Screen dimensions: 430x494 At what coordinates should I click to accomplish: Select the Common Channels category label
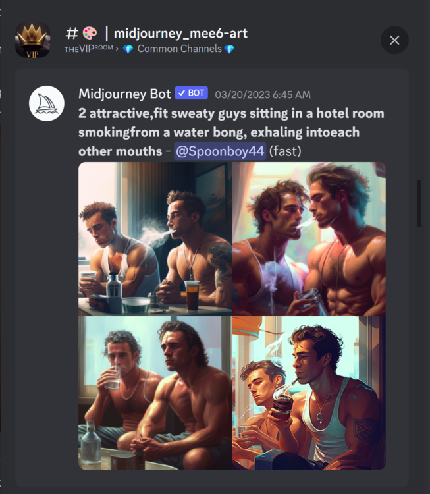179,49
